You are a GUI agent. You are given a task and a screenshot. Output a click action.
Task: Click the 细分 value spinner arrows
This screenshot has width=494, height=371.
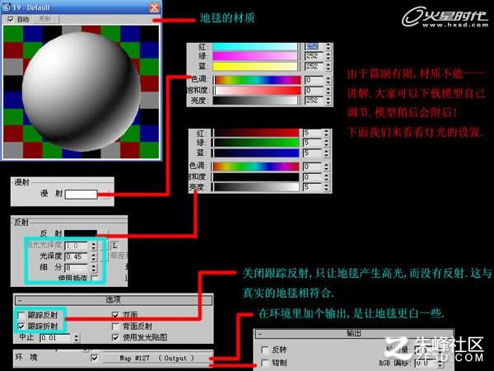(94, 268)
